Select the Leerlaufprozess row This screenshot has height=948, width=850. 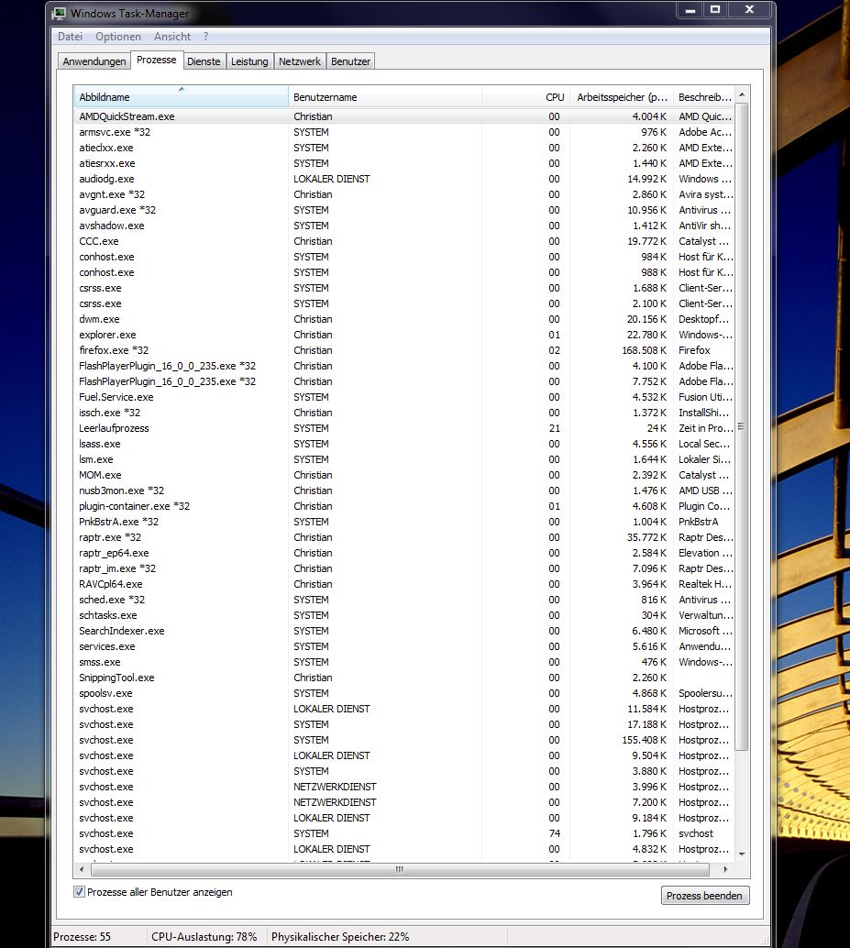click(404, 428)
